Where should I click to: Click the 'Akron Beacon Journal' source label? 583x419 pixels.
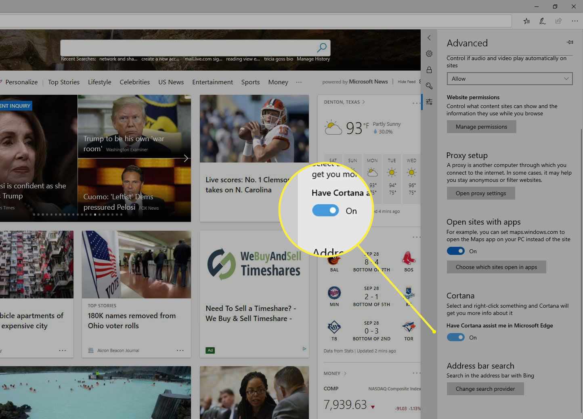pos(118,350)
